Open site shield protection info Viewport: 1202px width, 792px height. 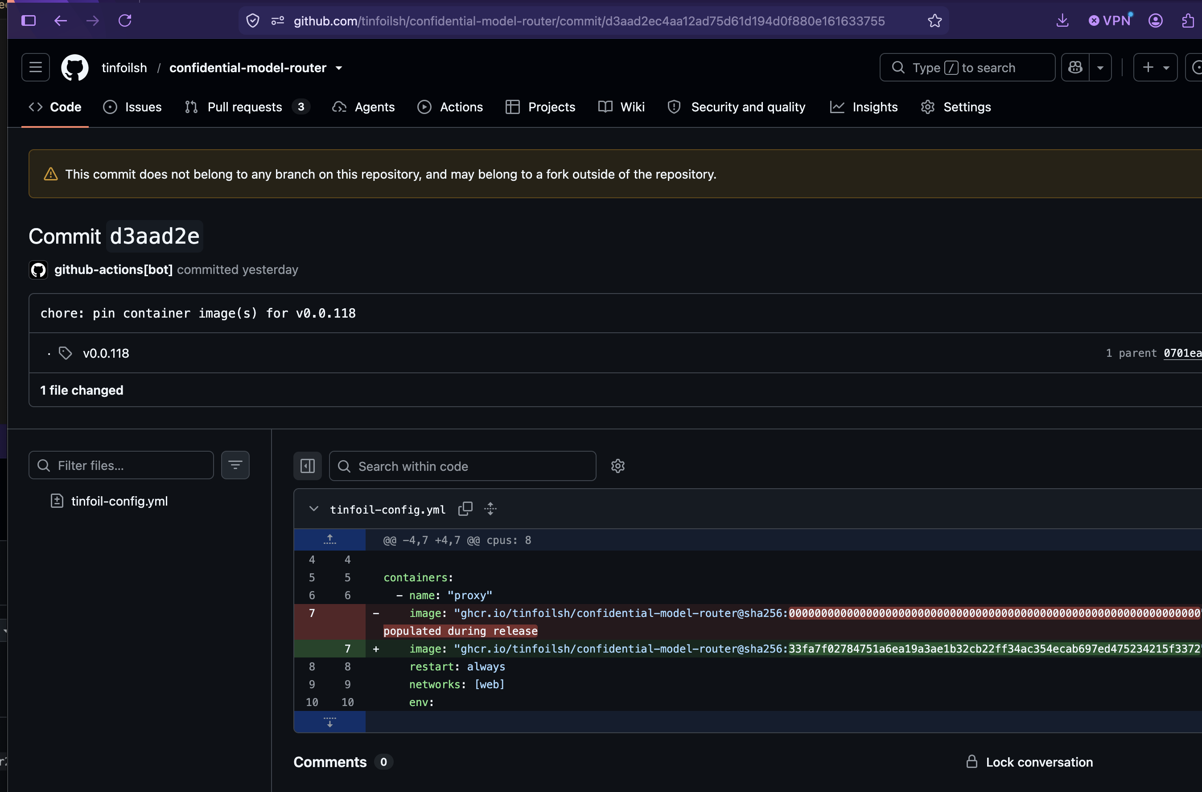[253, 20]
